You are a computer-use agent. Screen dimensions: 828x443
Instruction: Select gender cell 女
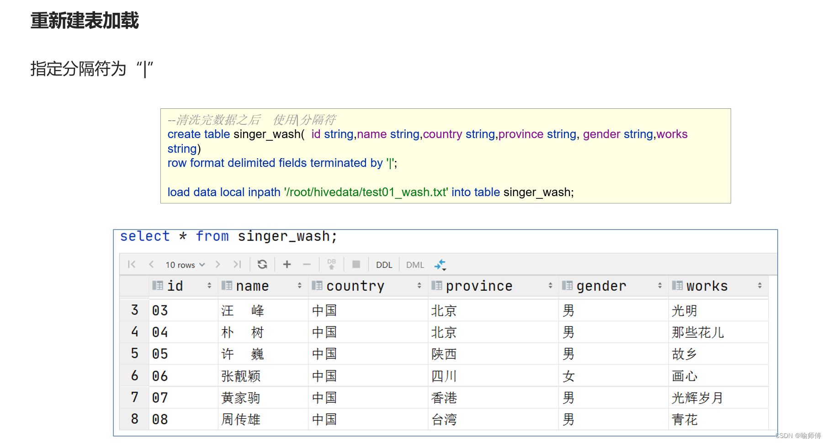pyautogui.click(x=613, y=376)
